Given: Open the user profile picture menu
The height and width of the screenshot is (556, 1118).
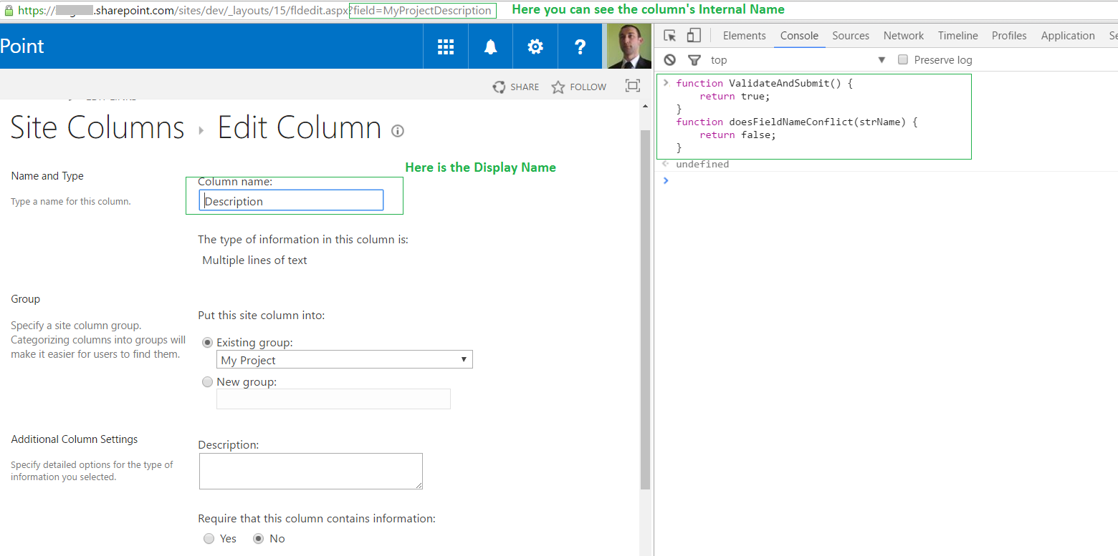Looking at the screenshot, I should [629, 47].
